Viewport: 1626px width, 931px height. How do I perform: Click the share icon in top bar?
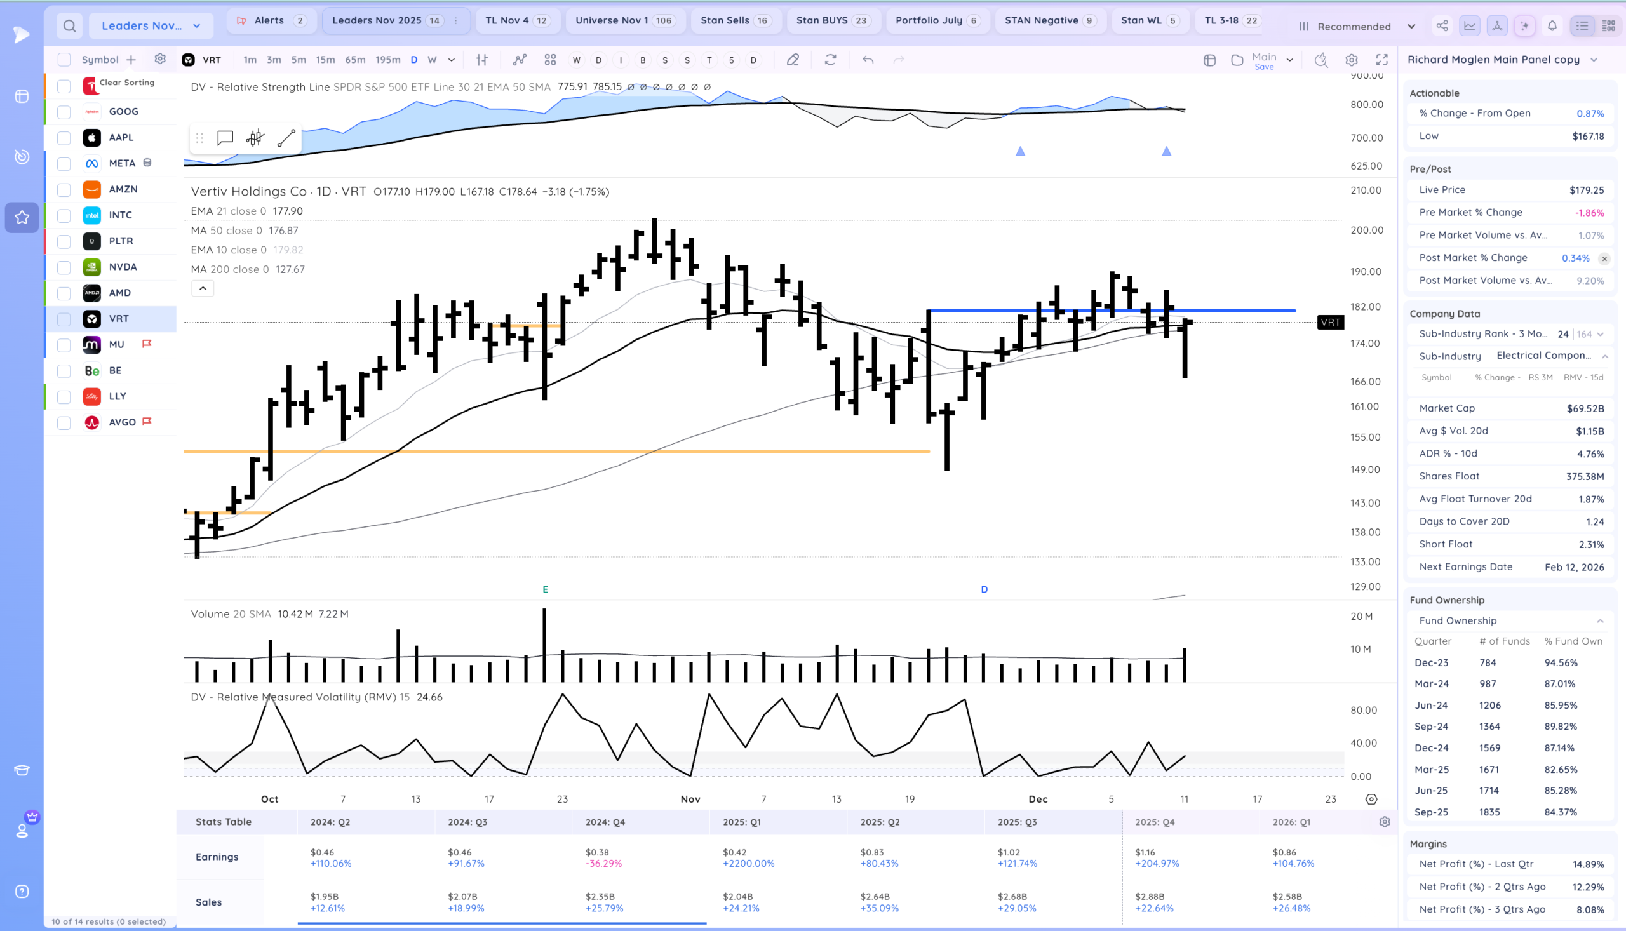(1442, 26)
